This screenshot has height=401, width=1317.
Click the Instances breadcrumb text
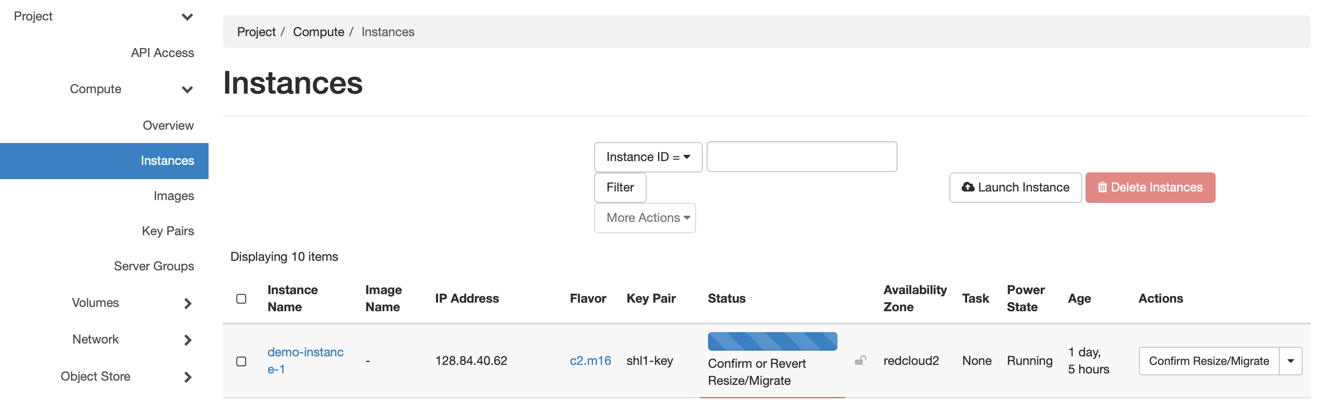[x=388, y=32]
